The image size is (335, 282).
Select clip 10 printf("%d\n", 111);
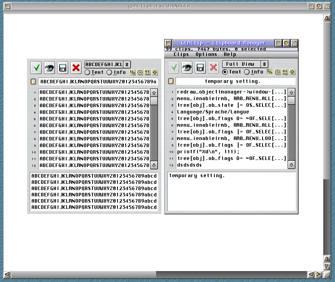click(232, 152)
